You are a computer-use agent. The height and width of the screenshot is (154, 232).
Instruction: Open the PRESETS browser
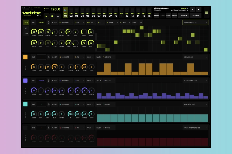(x=196, y=15)
